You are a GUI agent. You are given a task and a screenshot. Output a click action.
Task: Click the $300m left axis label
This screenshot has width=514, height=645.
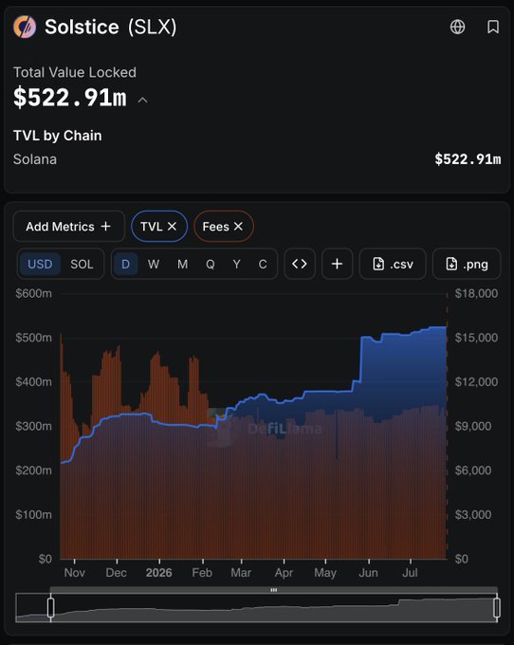(34, 426)
